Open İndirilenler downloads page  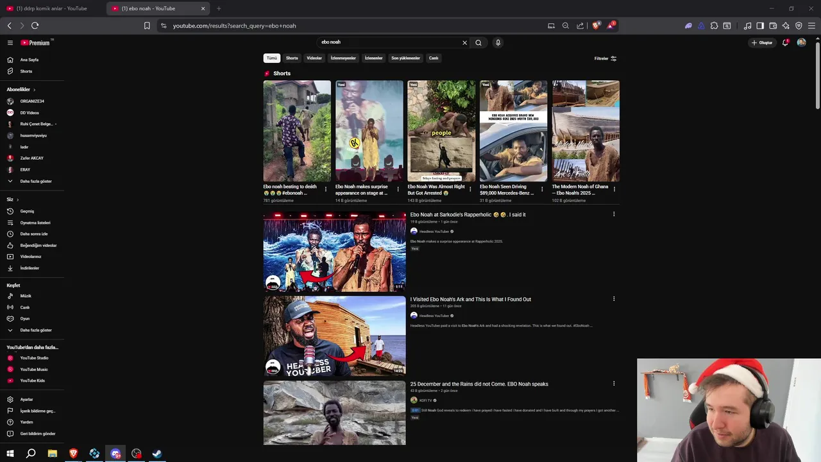click(x=32, y=268)
